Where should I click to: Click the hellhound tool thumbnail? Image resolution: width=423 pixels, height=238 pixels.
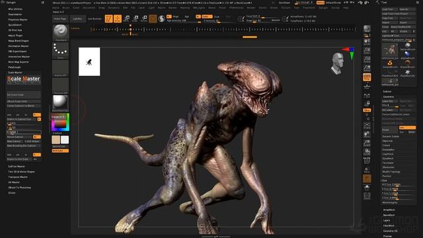coord(390,50)
